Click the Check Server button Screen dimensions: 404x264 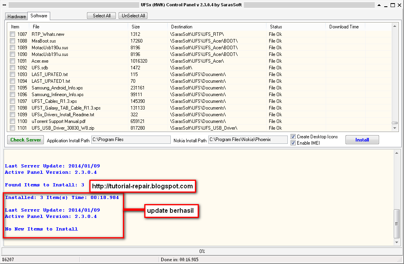click(x=26, y=140)
